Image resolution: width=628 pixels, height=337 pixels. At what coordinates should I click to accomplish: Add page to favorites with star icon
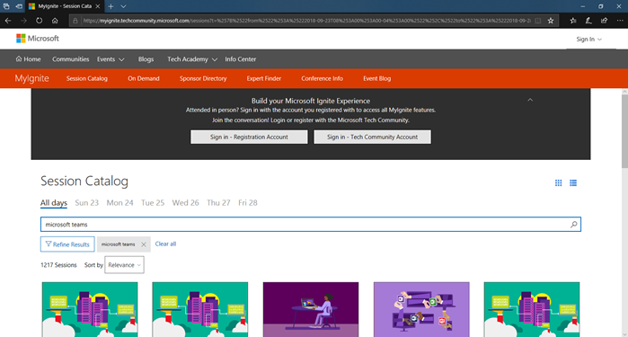551,21
